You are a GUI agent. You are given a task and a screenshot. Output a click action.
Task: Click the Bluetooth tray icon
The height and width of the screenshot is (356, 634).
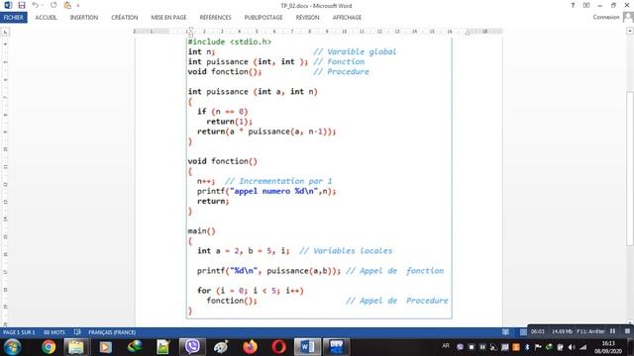[x=527, y=347]
